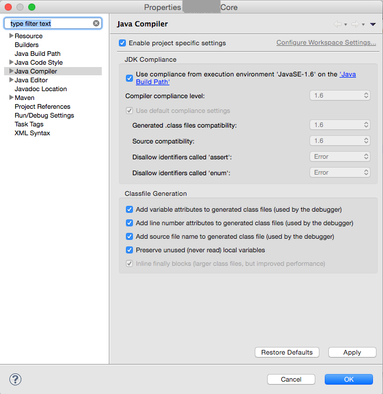Open the forward history dropdown arrow
The width and height of the screenshot is (383, 394).
pos(363,25)
